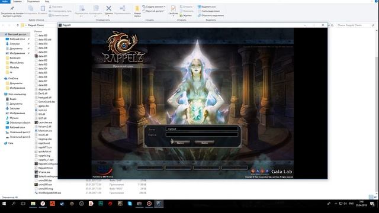Screen dimensions: 379x213
Task: Click the Переименовать ribbon icon
Action: click(x=123, y=8)
